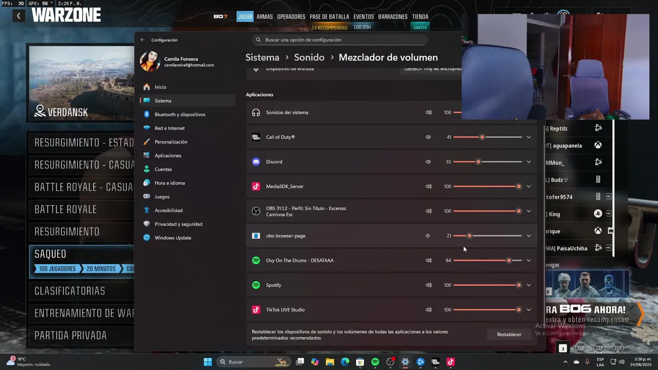Click Sonido in the breadcrumb
This screenshot has height=370, width=658.
coord(309,58)
